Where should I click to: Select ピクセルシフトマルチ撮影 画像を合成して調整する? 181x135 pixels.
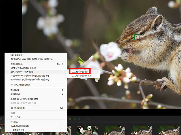(31, 59)
